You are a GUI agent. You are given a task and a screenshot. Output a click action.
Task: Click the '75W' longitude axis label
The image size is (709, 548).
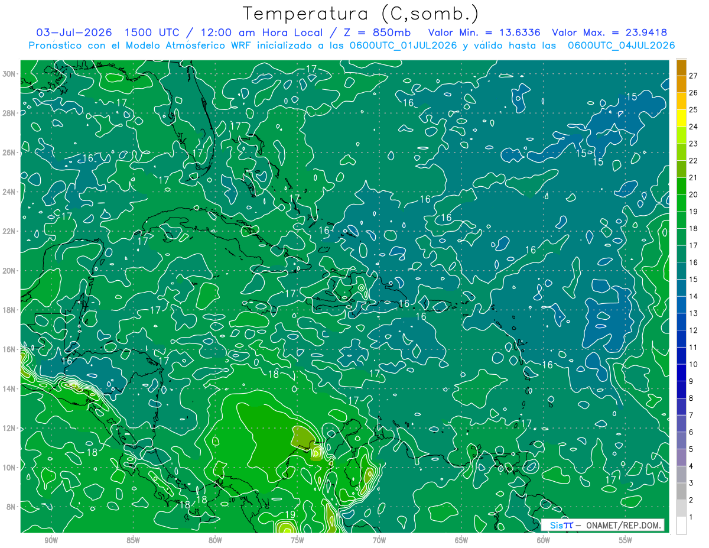(x=297, y=541)
